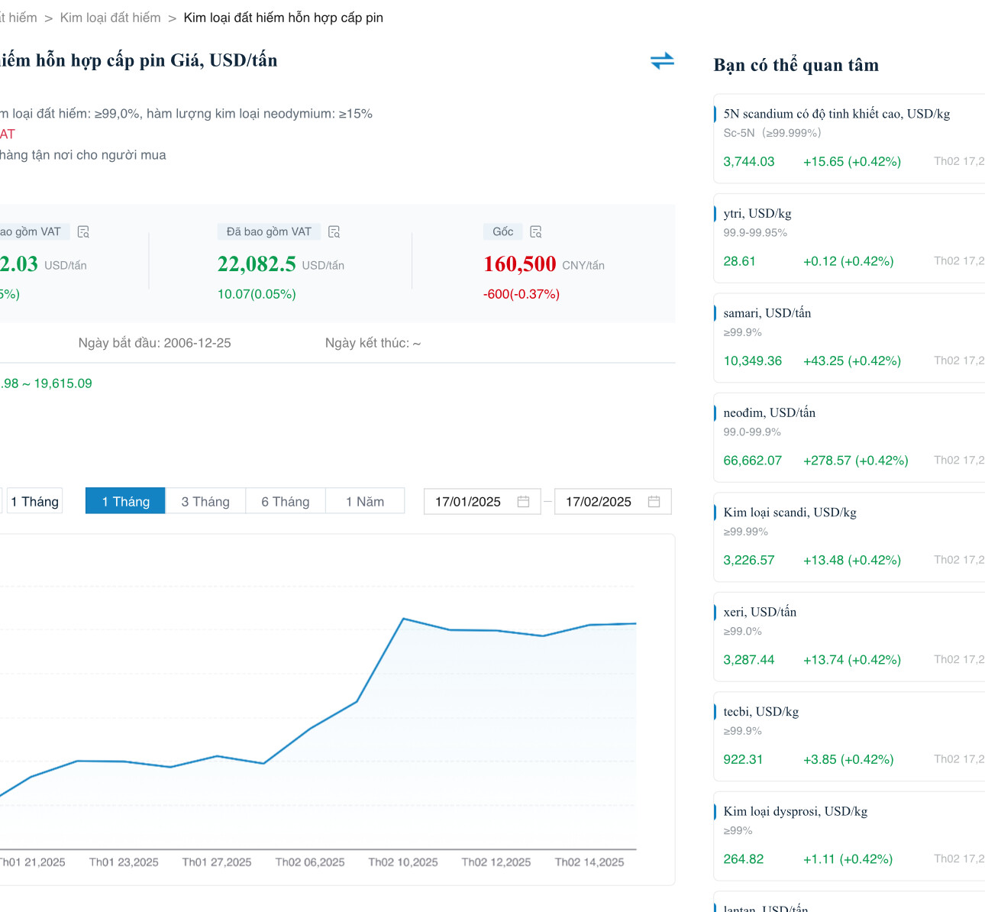This screenshot has width=985, height=912.
Task: Click the start date text 17/01/2025
Action: click(468, 502)
